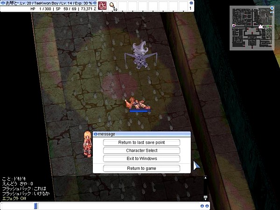Click the fallen TaeKwon character

click(x=138, y=104)
